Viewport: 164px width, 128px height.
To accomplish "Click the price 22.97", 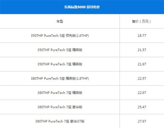I will [142, 93].
